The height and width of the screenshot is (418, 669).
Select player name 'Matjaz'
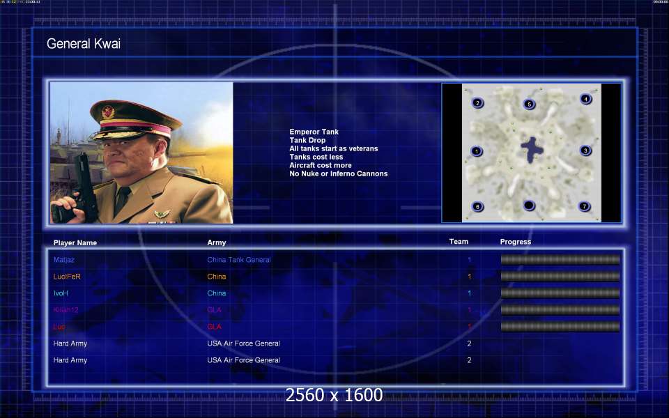(64, 259)
